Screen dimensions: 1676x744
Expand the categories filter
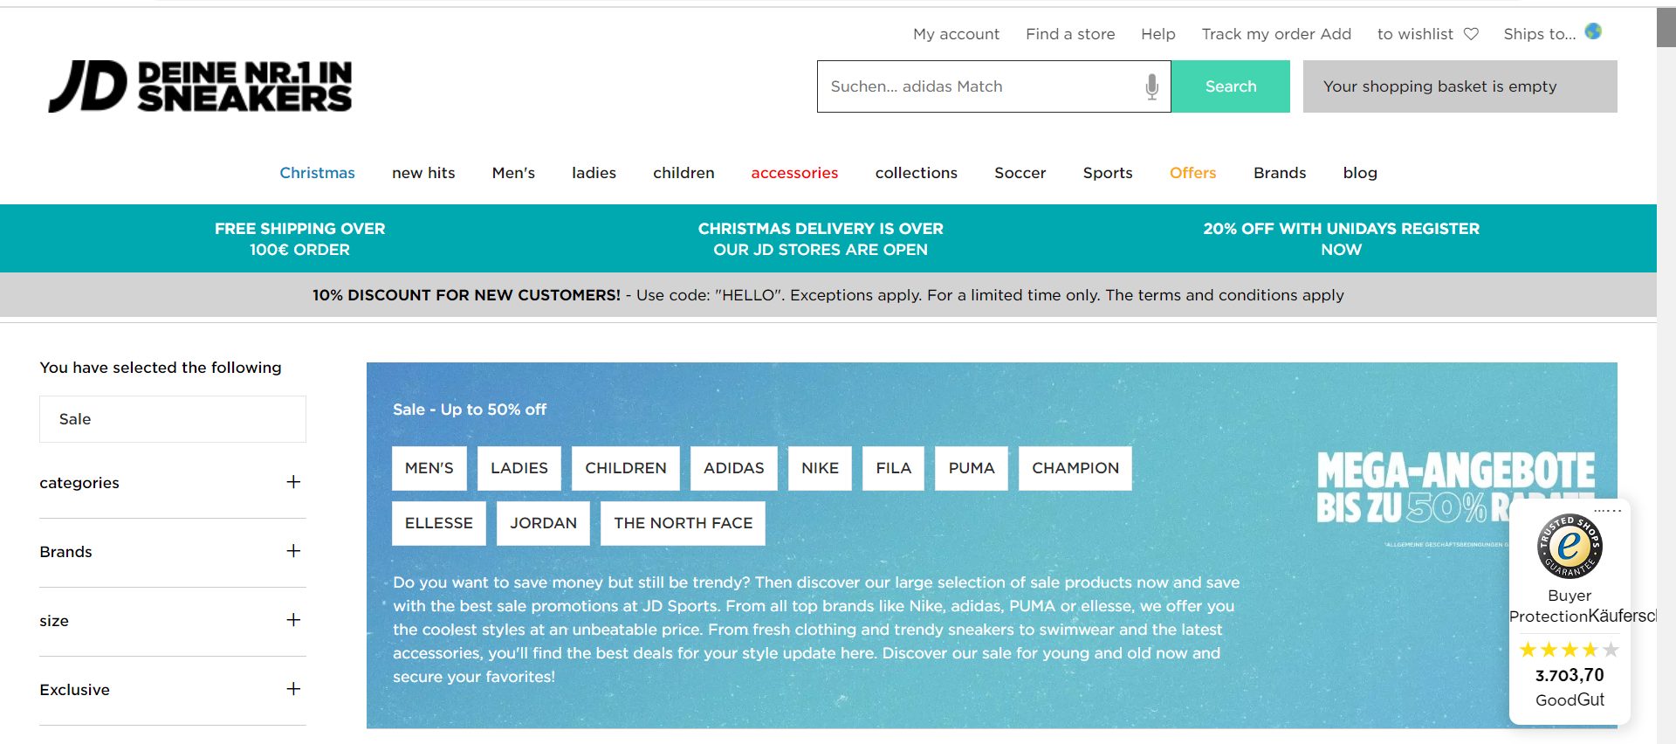[293, 482]
